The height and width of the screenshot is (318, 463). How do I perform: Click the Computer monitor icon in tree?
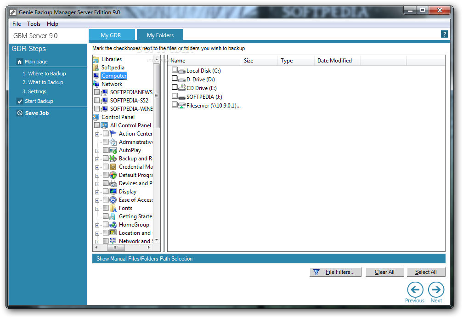pos(96,76)
